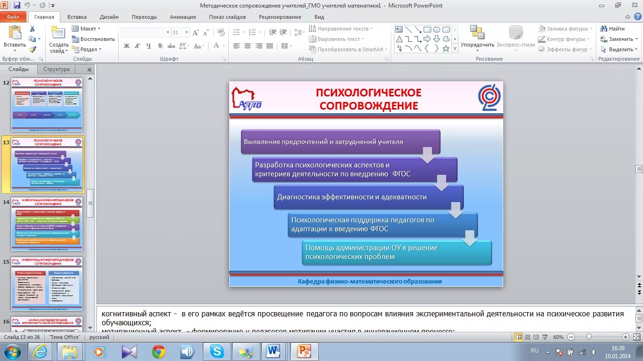Toggle center text alignment
The image size is (643, 361).
coord(248,46)
